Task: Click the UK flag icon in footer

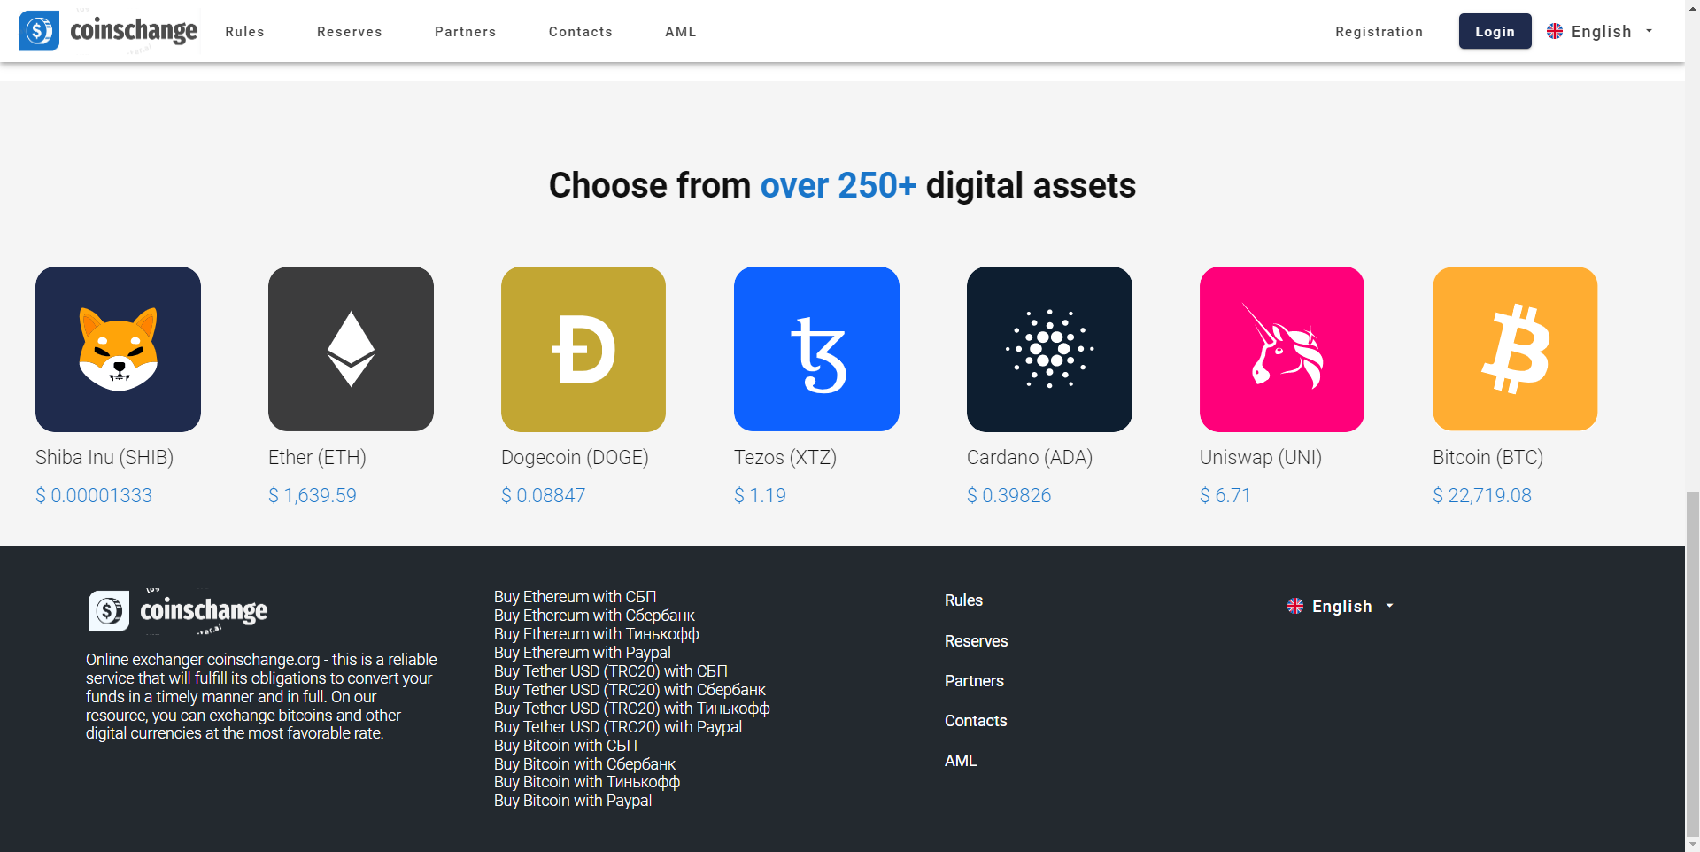Action: tap(1295, 606)
